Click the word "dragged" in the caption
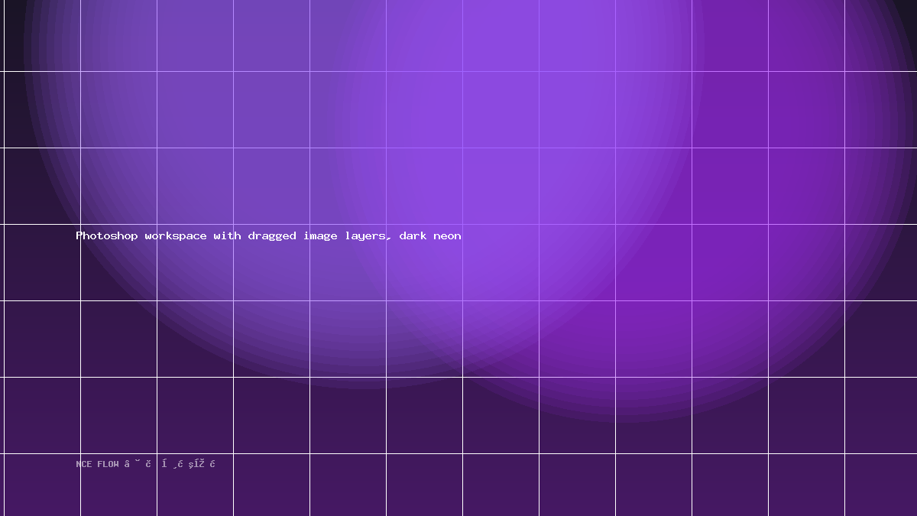Image resolution: width=917 pixels, height=516 pixels. (272, 235)
